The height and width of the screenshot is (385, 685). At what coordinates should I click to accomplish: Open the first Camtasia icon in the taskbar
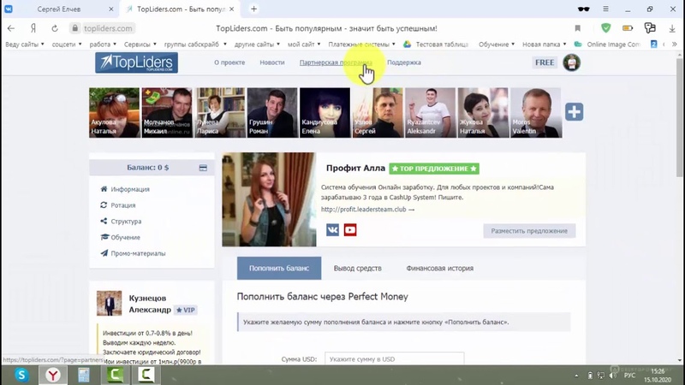[115, 375]
